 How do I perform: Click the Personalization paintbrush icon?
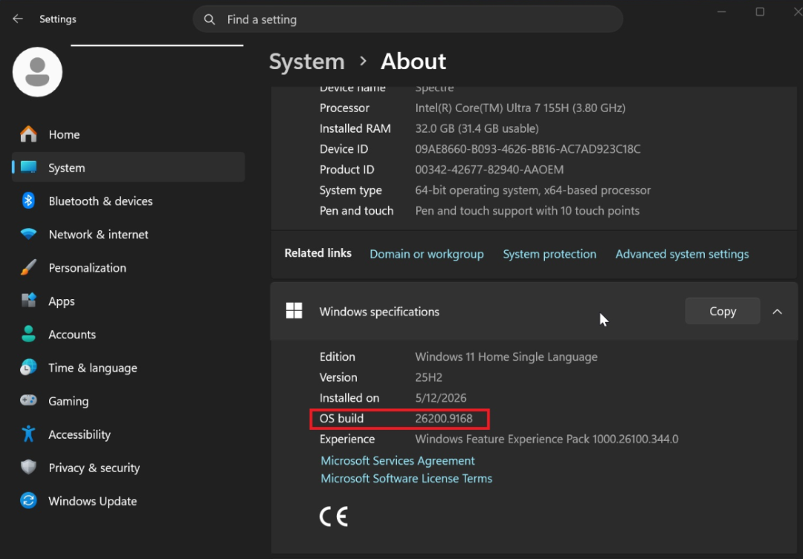(x=29, y=267)
